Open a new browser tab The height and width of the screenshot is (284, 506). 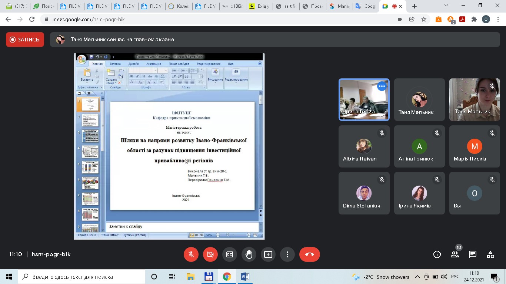click(414, 6)
